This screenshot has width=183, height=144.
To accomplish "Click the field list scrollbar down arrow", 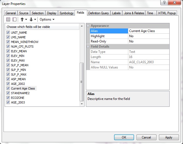I will 82,104.
